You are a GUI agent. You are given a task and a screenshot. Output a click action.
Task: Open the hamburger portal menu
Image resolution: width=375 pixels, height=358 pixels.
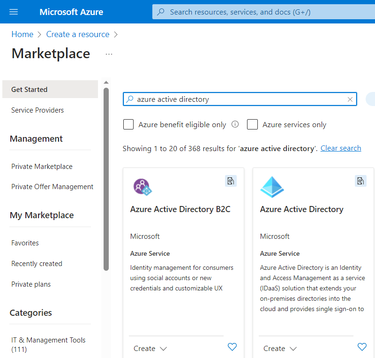[x=14, y=12]
